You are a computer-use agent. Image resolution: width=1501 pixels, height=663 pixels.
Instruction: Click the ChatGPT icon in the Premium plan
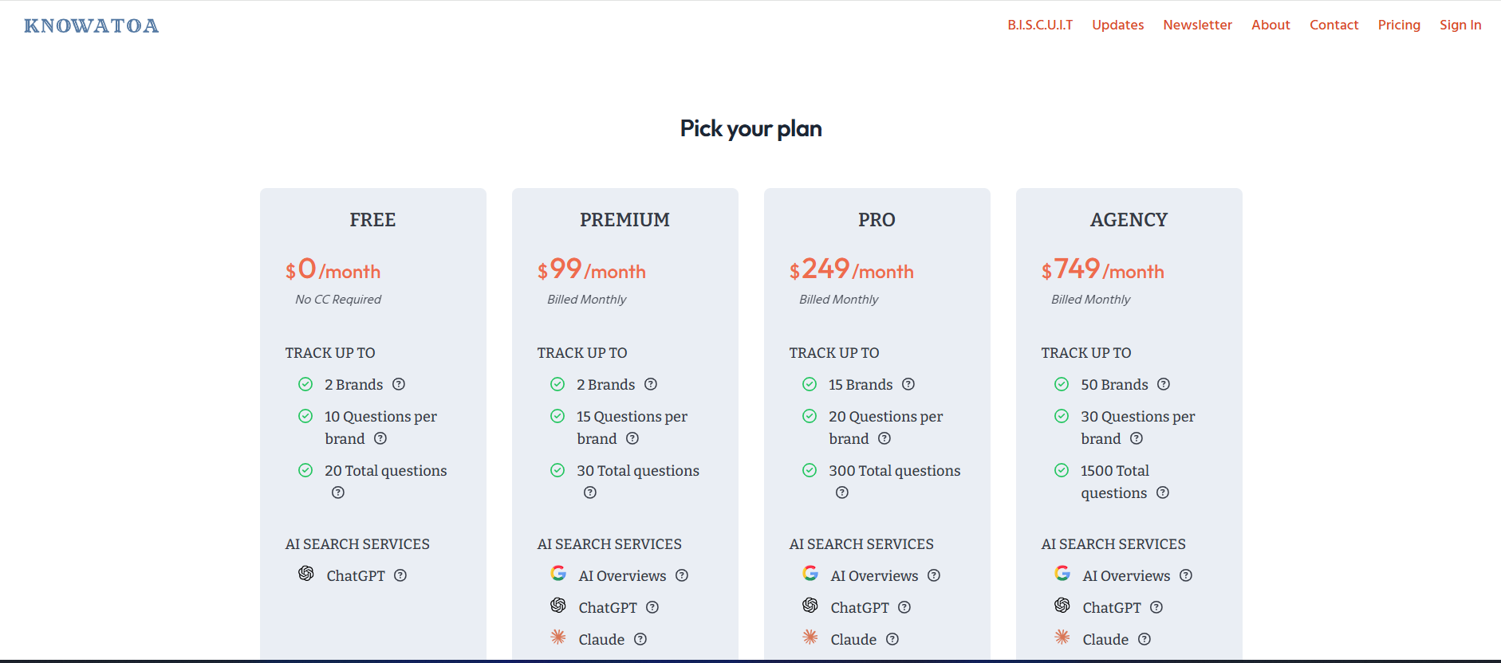(x=557, y=606)
